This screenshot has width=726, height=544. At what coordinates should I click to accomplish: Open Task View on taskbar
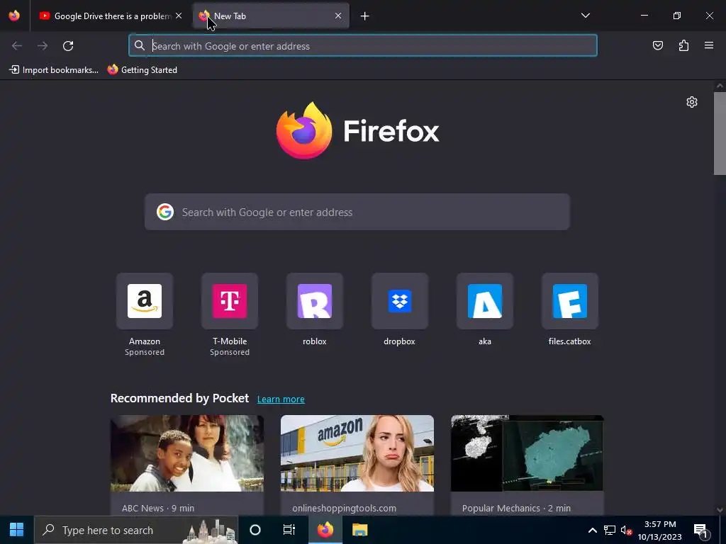point(289,530)
